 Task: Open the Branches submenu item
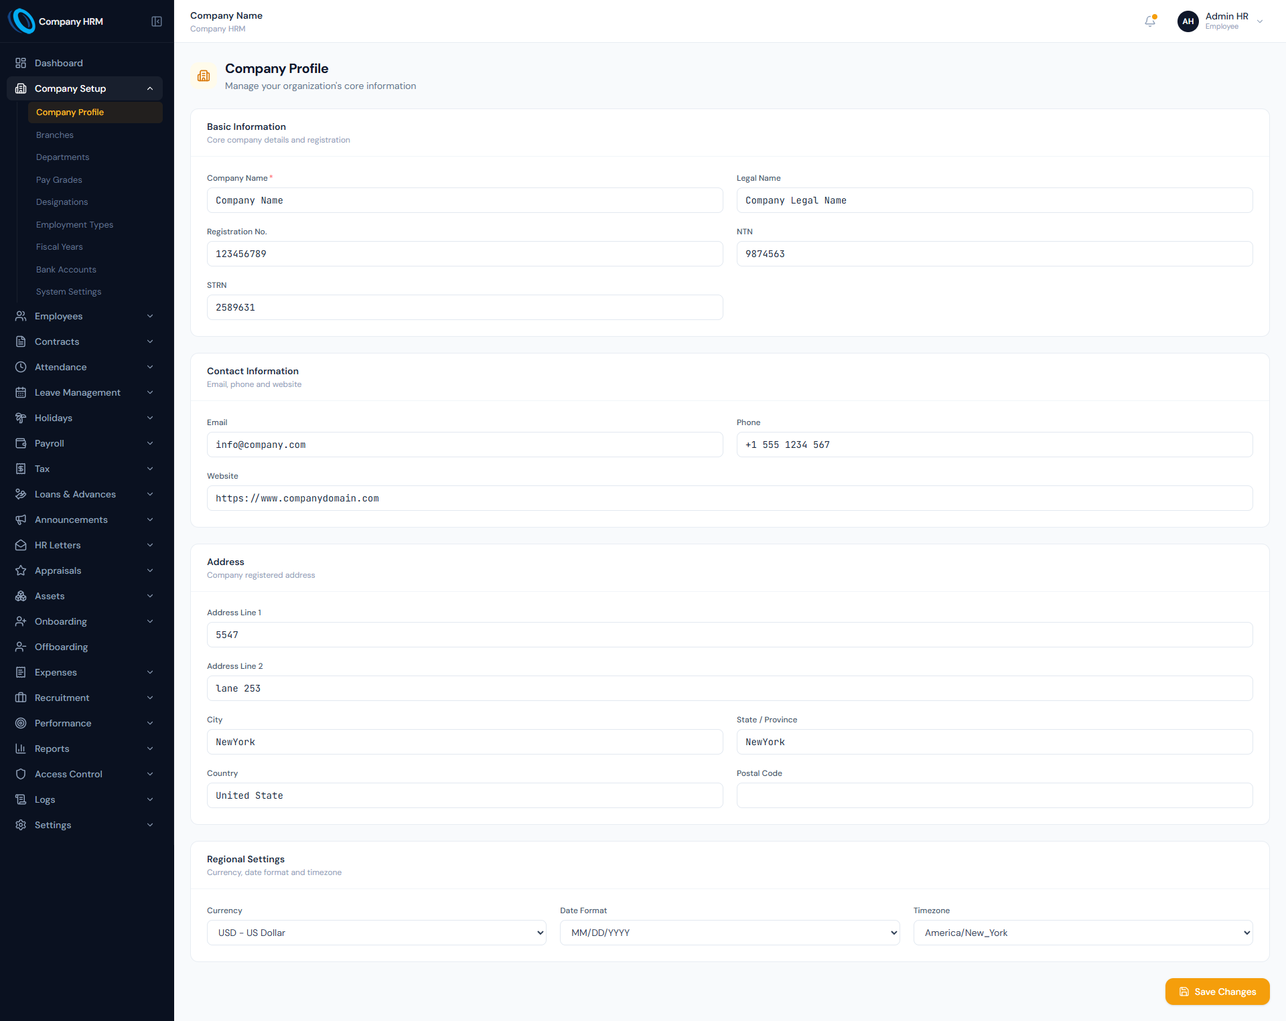point(95,135)
